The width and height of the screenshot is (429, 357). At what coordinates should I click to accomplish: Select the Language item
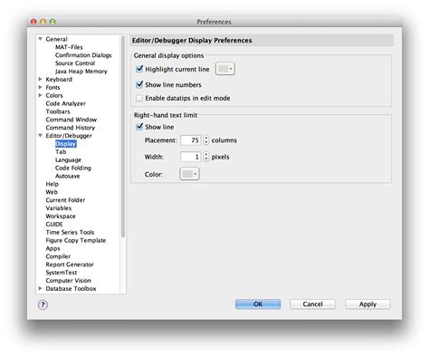[68, 159]
